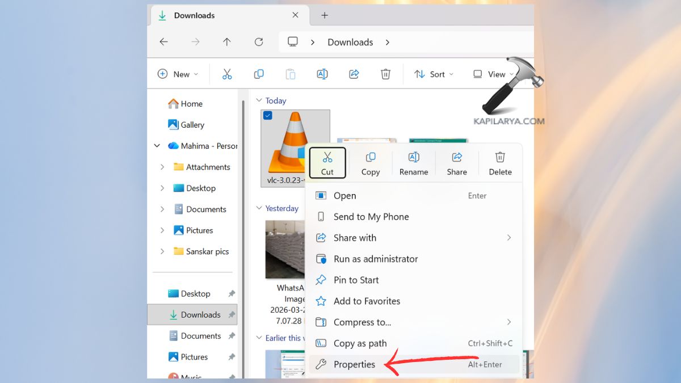Image resolution: width=681 pixels, height=383 pixels.
Task: Open the View dropdown
Action: coord(493,74)
